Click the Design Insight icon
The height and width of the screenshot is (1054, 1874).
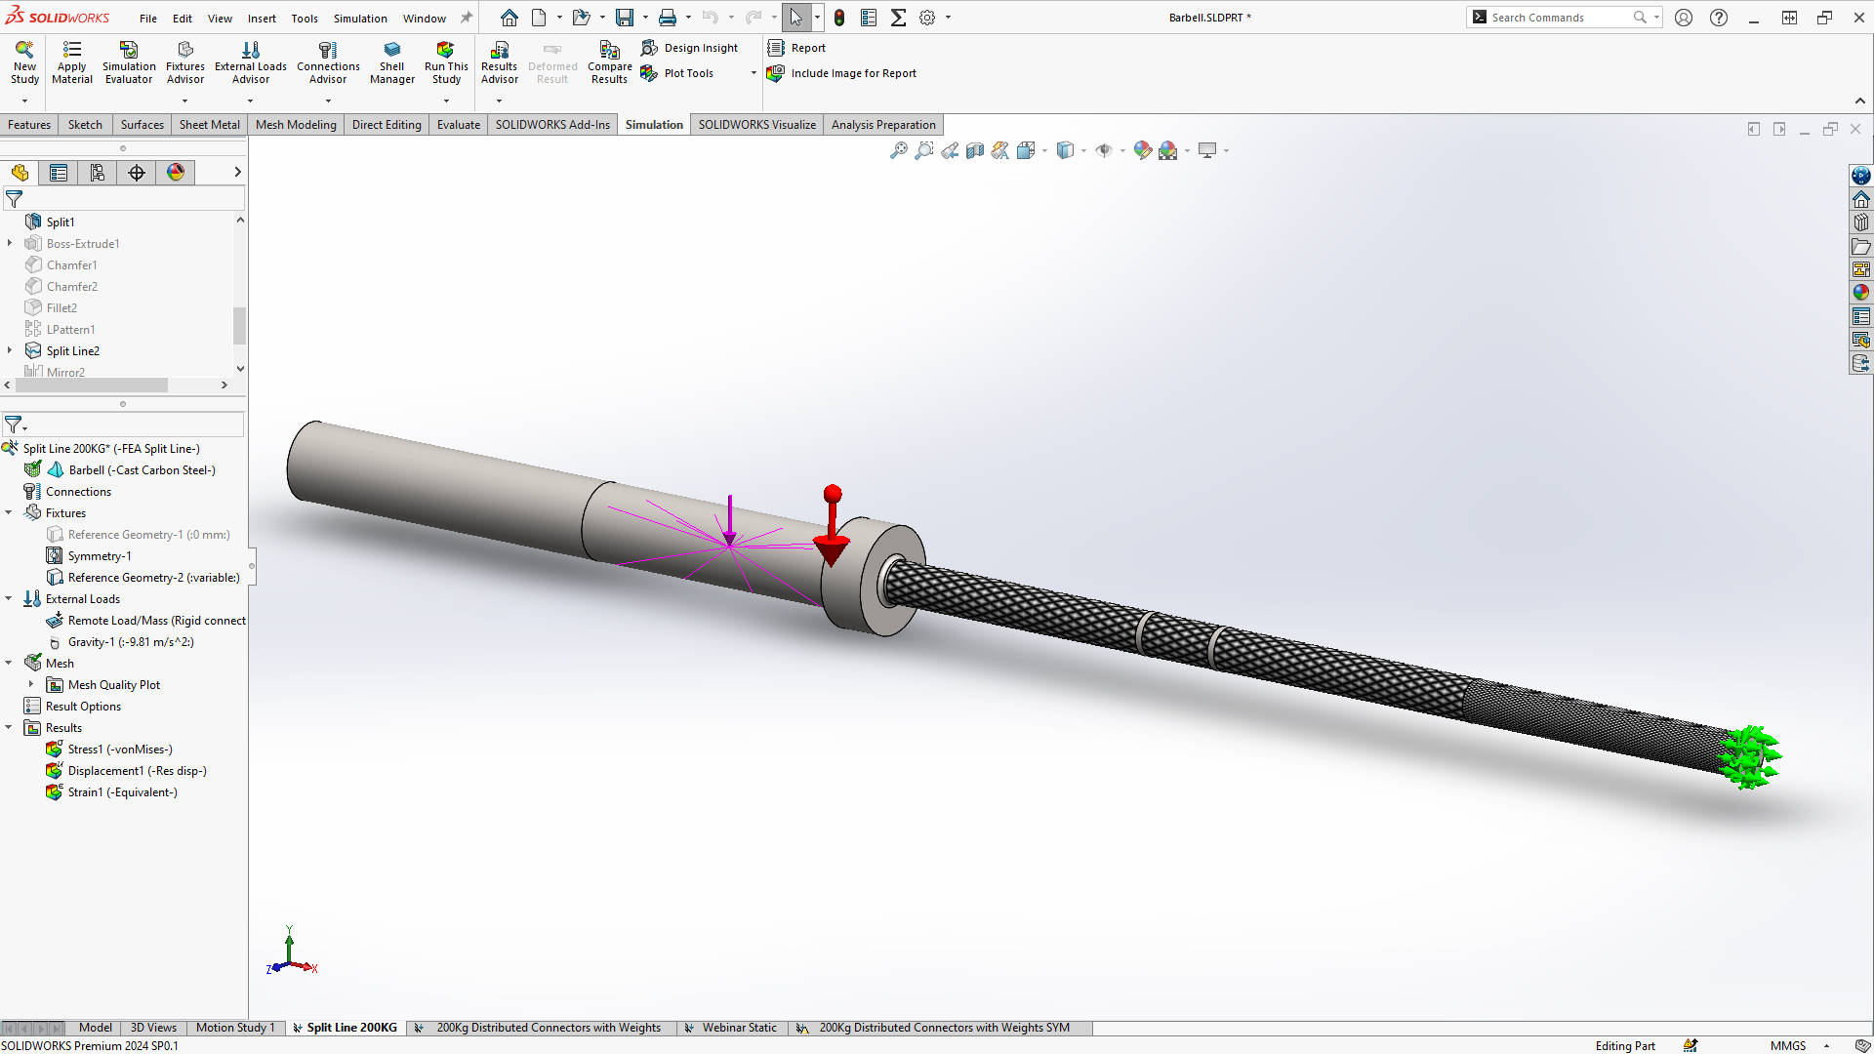coord(649,48)
